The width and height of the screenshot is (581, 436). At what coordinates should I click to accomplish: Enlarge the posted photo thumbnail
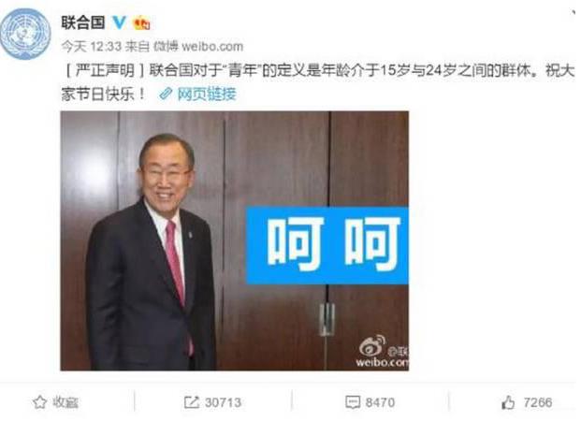[235, 240]
